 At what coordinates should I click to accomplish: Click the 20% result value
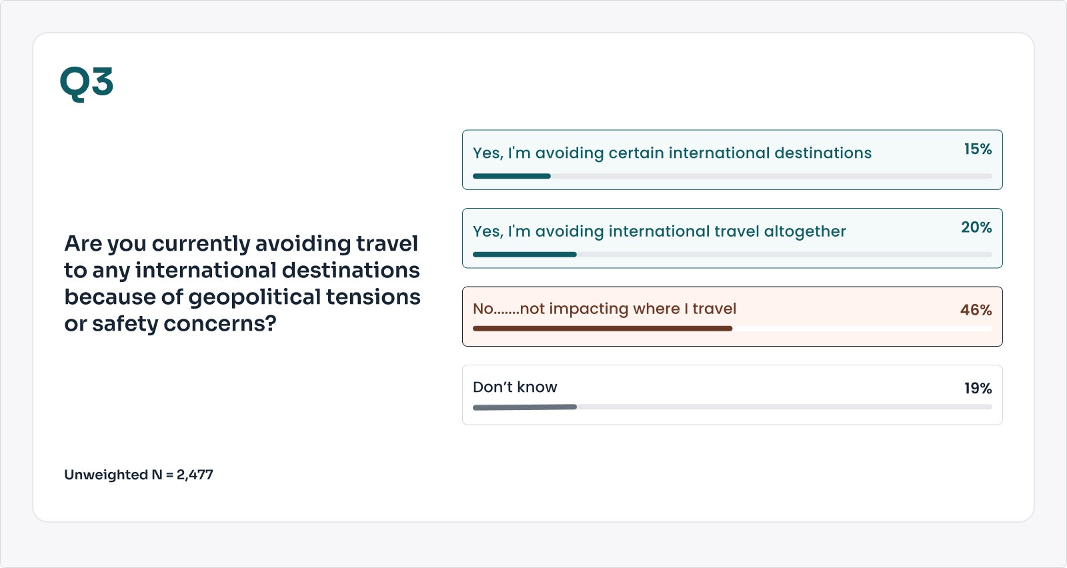tap(976, 227)
